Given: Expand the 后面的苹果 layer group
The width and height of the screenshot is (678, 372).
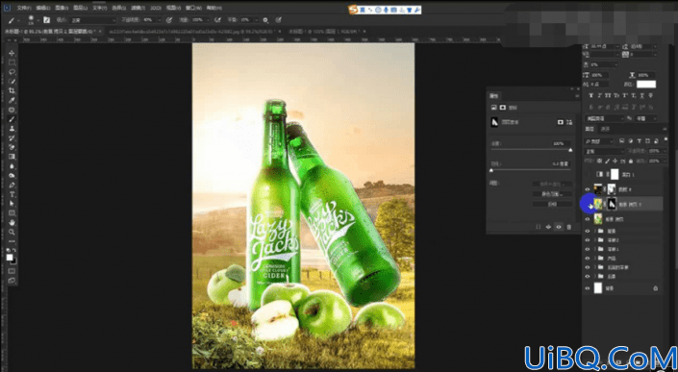Looking at the screenshot, I should coord(595,267).
